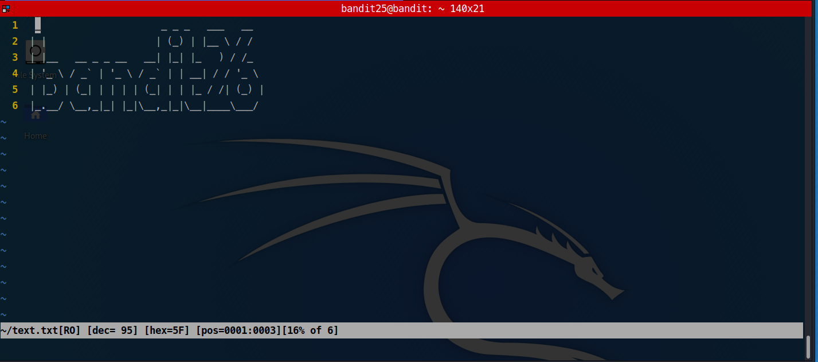The width and height of the screenshot is (818, 362).
Task: Click the "[hex=5F]" status entry
Action: pos(167,330)
